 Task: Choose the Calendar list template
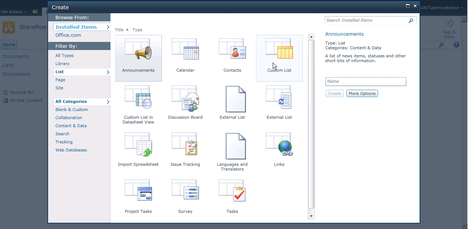185,58
